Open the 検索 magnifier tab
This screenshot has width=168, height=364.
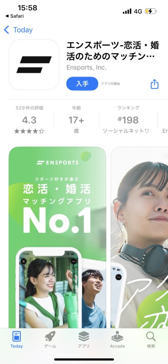coord(151,340)
